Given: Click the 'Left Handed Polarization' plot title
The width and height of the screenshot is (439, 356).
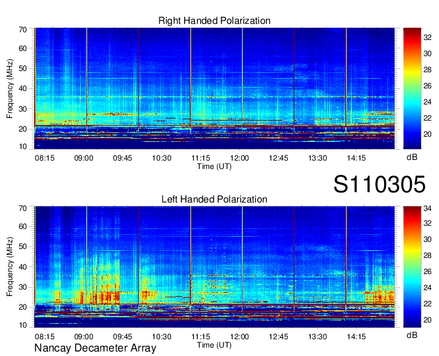Looking at the screenshot, I should tap(214, 199).
